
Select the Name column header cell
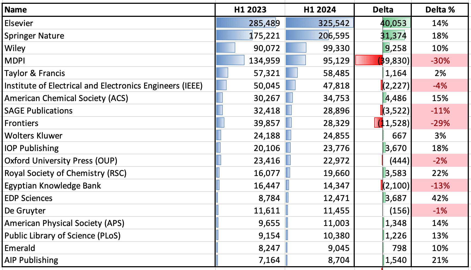(109, 10)
